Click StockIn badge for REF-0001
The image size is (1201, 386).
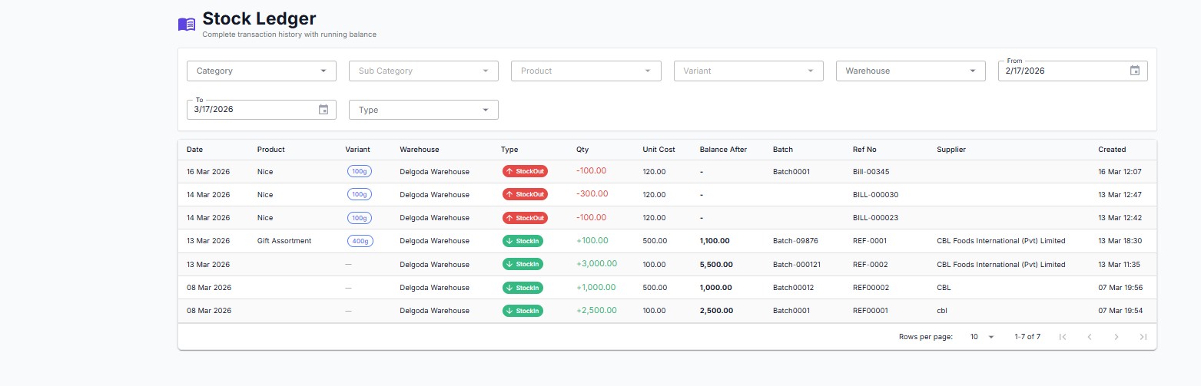pos(523,241)
